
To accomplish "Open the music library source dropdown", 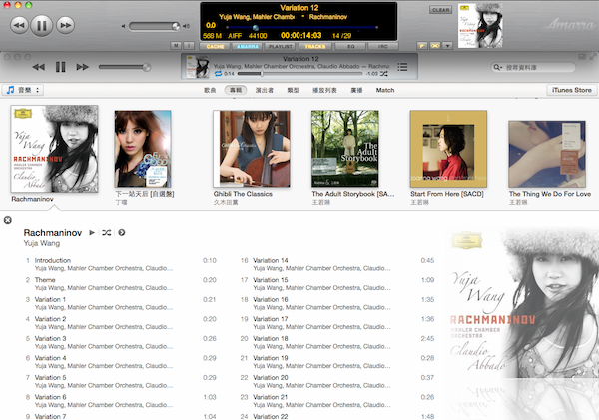I will pos(23,90).
